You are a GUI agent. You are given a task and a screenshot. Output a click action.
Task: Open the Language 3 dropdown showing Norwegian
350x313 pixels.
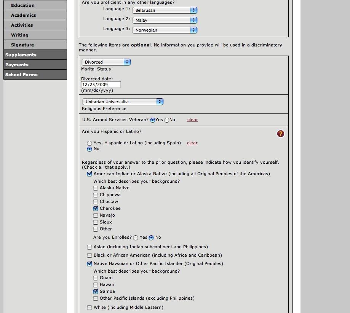165,30
